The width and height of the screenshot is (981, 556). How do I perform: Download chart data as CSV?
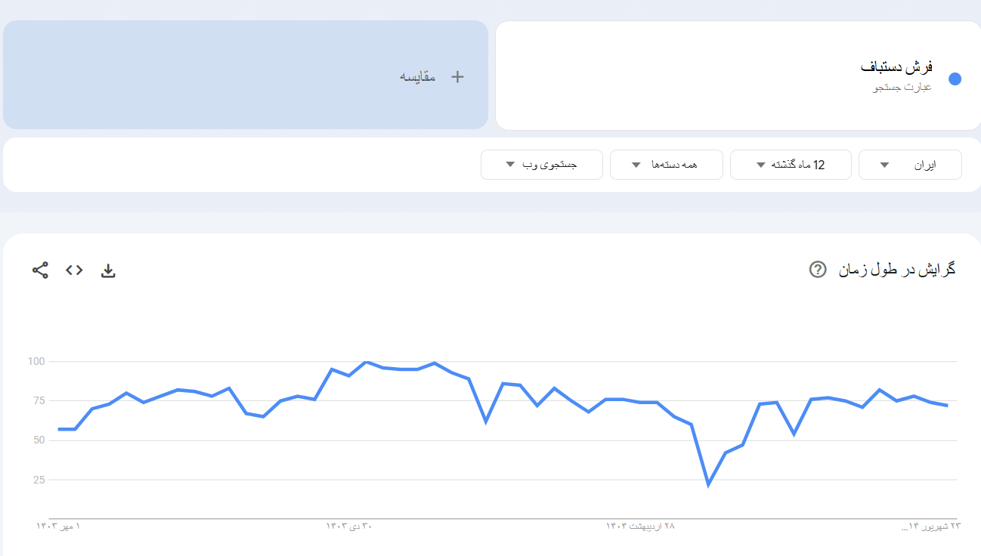[x=108, y=270]
